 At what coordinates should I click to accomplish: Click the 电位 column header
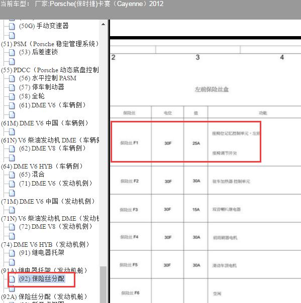(x=168, y=113)
